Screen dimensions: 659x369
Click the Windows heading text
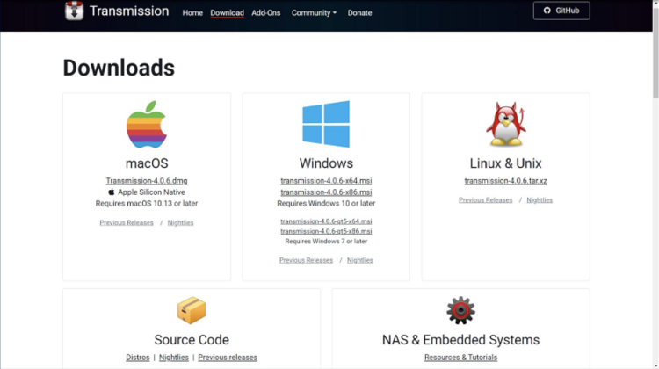(x=326, y=163)
